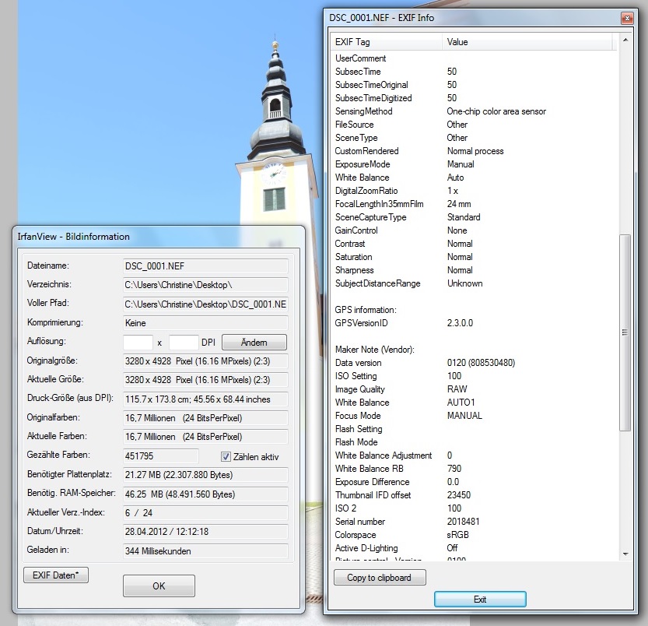Open EXIF Daten* button
Image resolution: width=648 pixels, height=626 pixels.
[56, 575]
